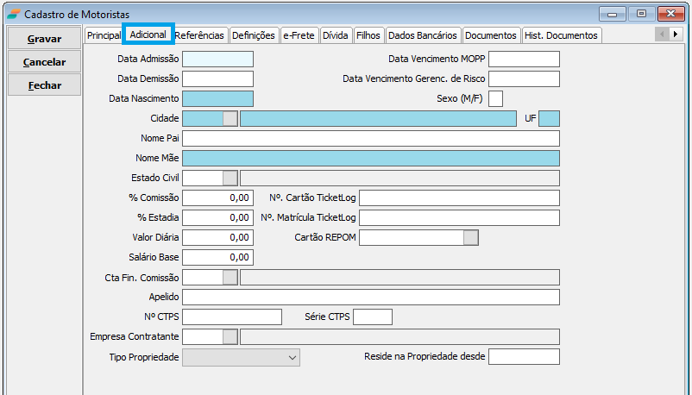The height and width of the screenshot is (395, 692).
Task: Expand the Tipo Propriedade dropdown
Action: 291,357
